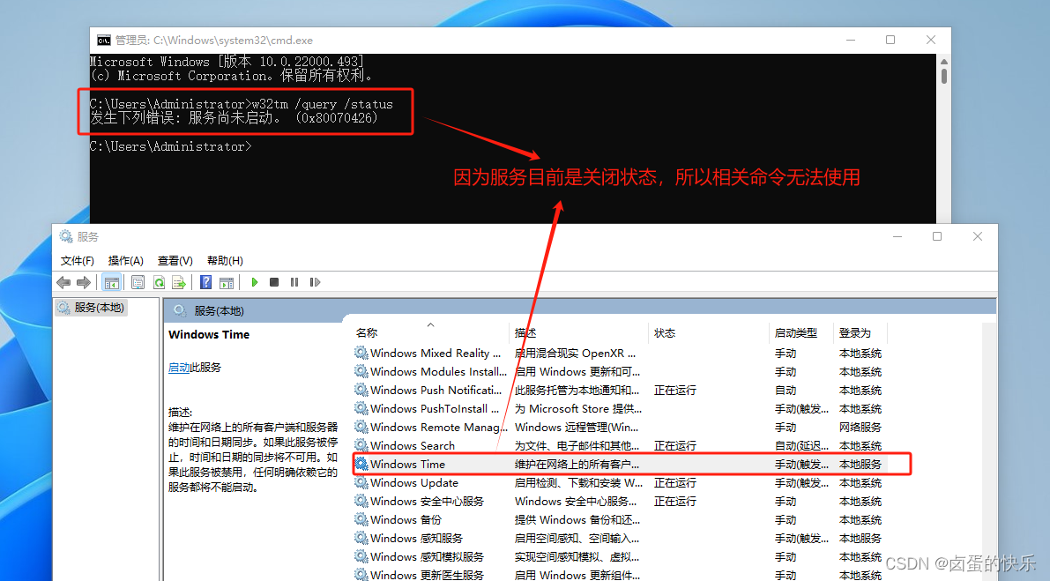Open Properties via the toolbar icon

pos(138,282)
